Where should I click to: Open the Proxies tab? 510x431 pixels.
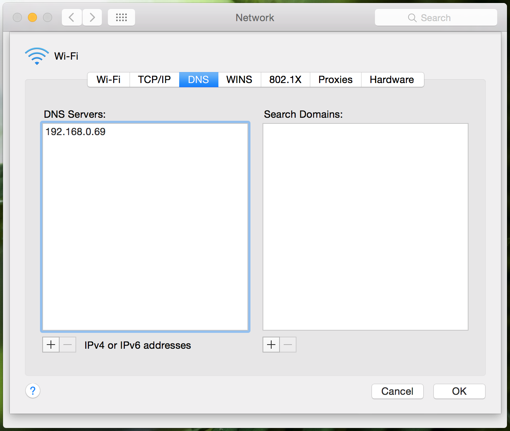tap(336, 80)
